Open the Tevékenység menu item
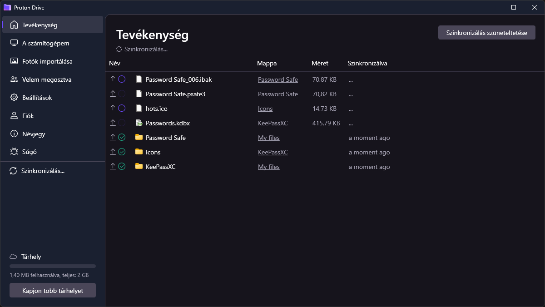Viewport: 545px width, 307px height. (x=52, y=25)
